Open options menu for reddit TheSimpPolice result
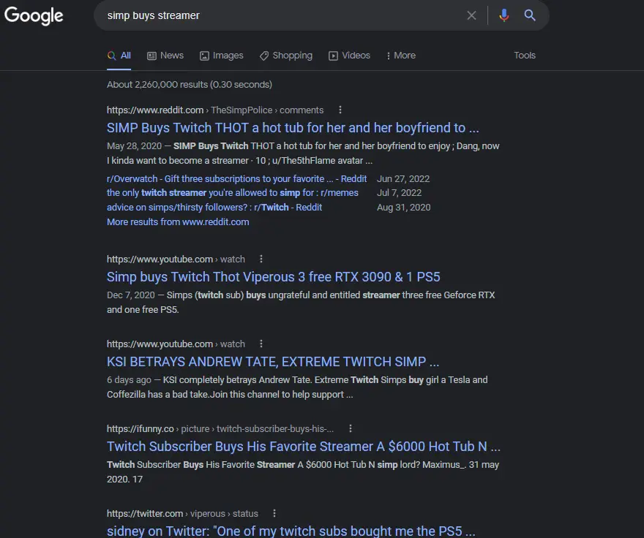 pos(340,110)
